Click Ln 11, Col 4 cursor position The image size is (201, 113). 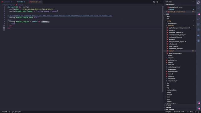169,112
